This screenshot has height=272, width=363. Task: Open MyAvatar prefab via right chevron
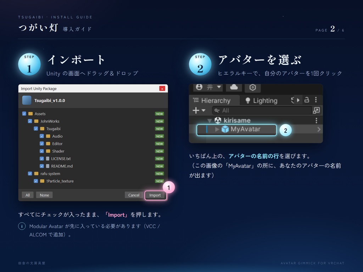pyautogui.click(x=319, y=129)
